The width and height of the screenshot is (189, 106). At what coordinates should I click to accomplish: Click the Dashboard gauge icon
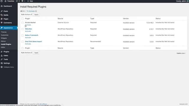pyautogui.click(x=2, y=6)
